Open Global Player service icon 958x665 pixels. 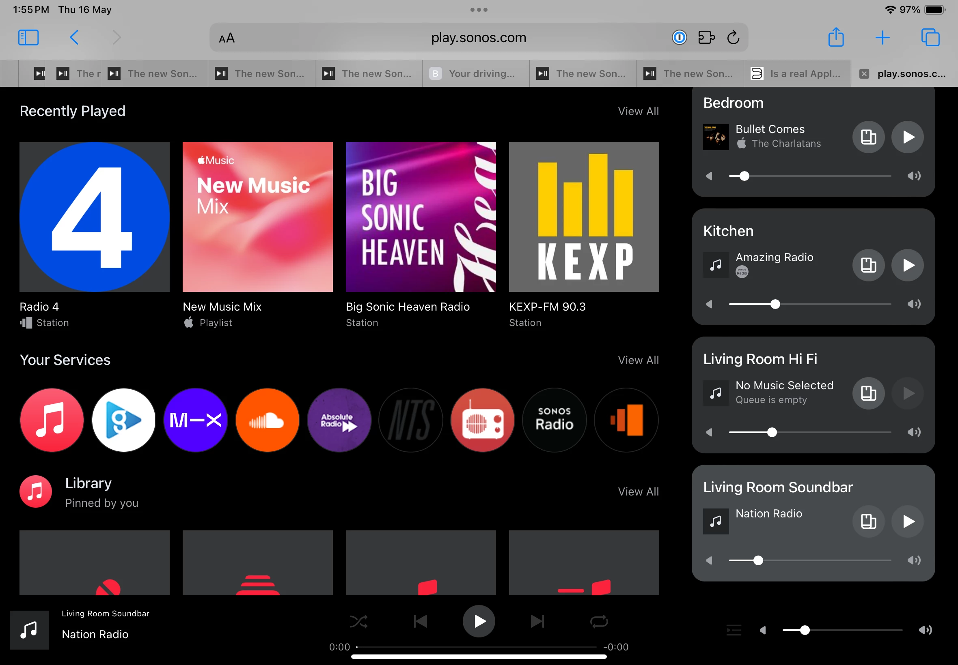pyautogui.click(x=123, y=420)
